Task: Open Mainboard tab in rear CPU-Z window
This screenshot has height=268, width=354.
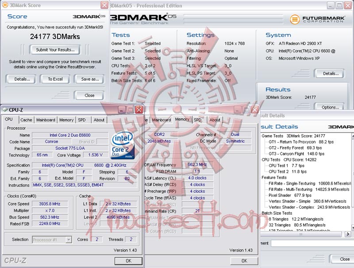Action: click(162, 120)
